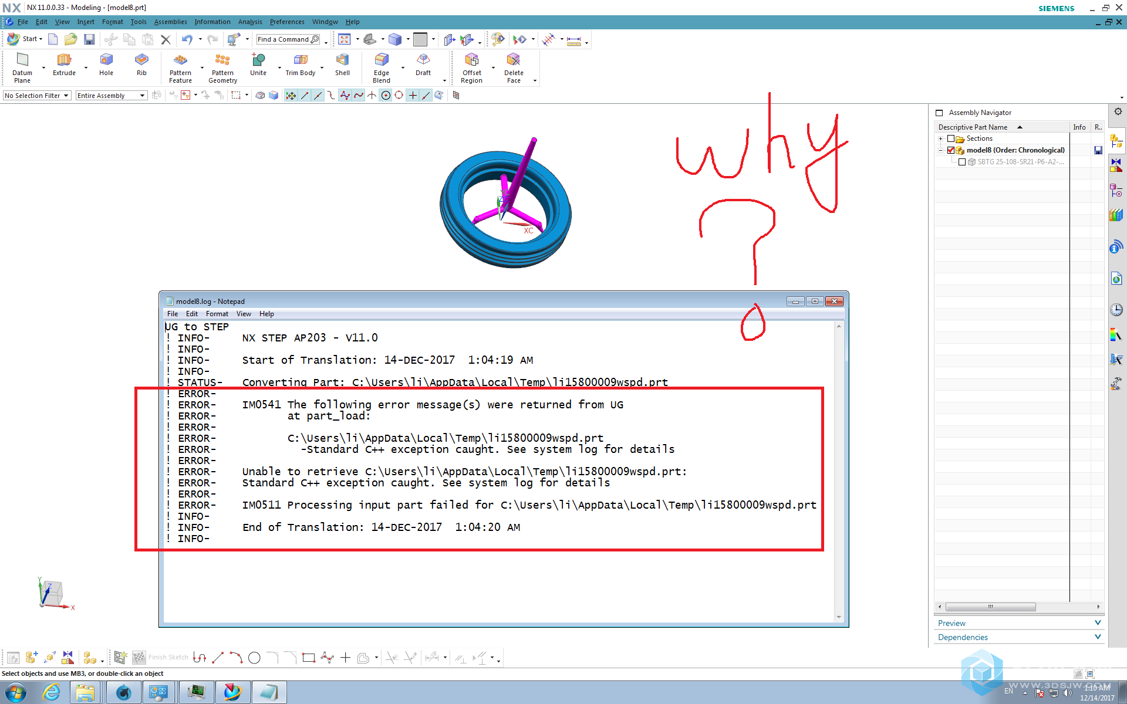Image resolution: width=1127 pixels, height=704 pixels.
Task: Open Notepad's Format menu
Action: click(217, 314)
